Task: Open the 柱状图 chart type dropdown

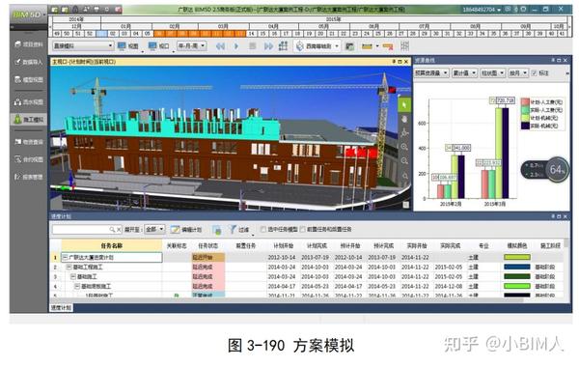Action: click(492, 72)
